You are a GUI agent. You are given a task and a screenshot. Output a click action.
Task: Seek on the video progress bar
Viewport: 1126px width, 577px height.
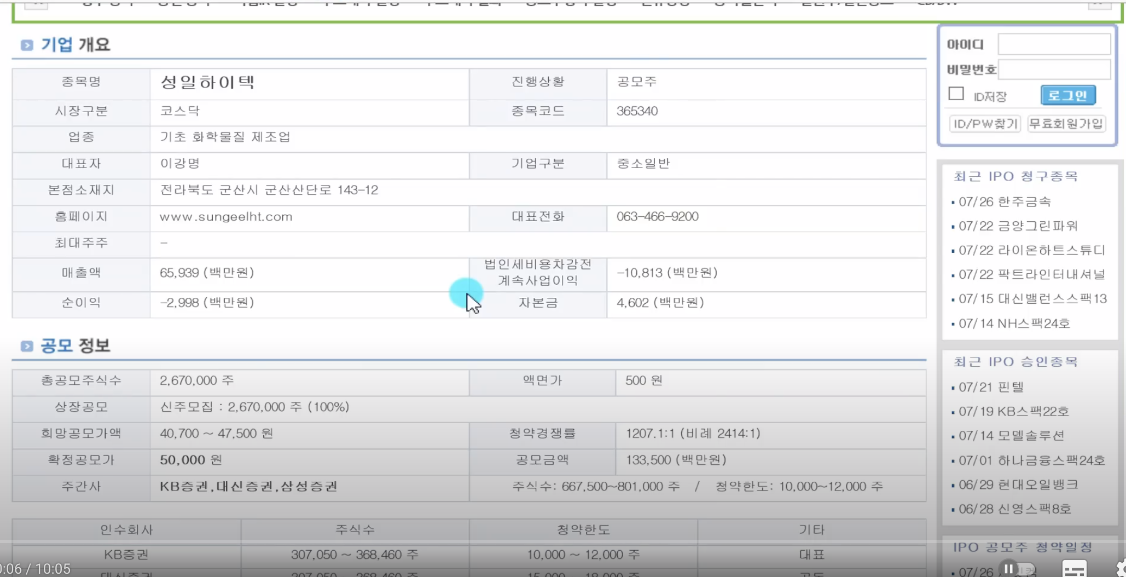pyautogui.click(x=563, y=543)
